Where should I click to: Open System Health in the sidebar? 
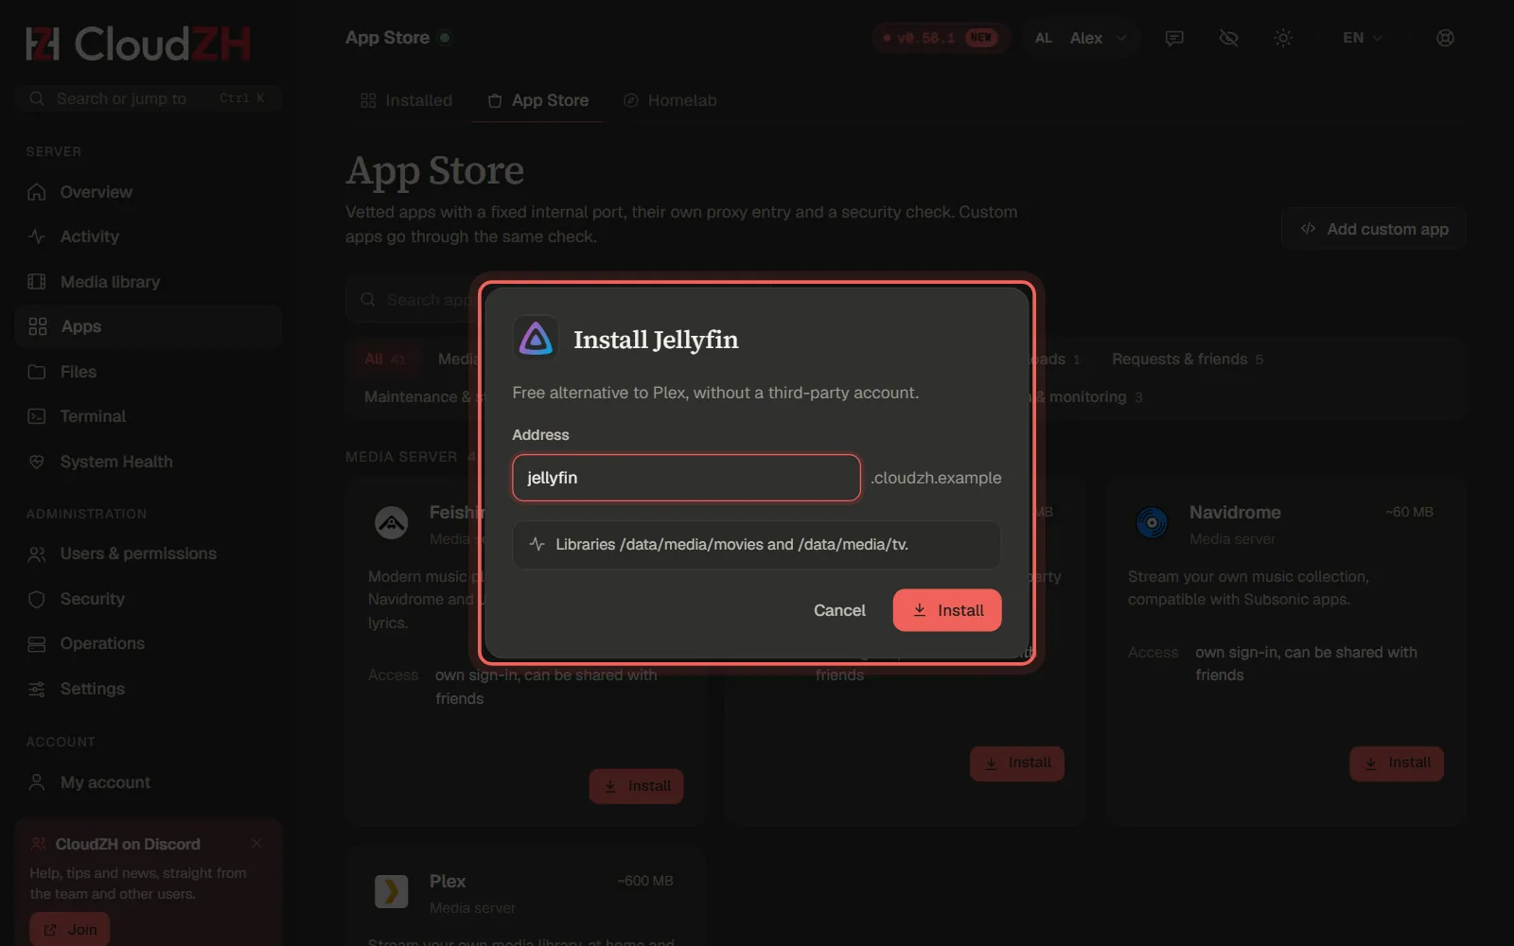pyautogui.click(x=149, y=462)
